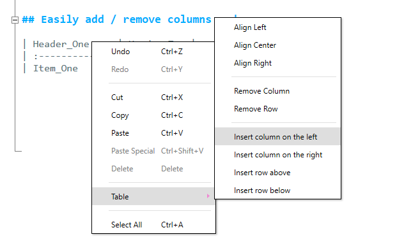Select Redo menu entry

[x=154, y=69]
